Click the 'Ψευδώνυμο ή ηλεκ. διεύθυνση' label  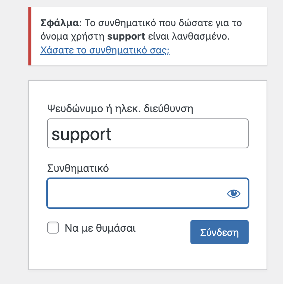click(120, 108)
